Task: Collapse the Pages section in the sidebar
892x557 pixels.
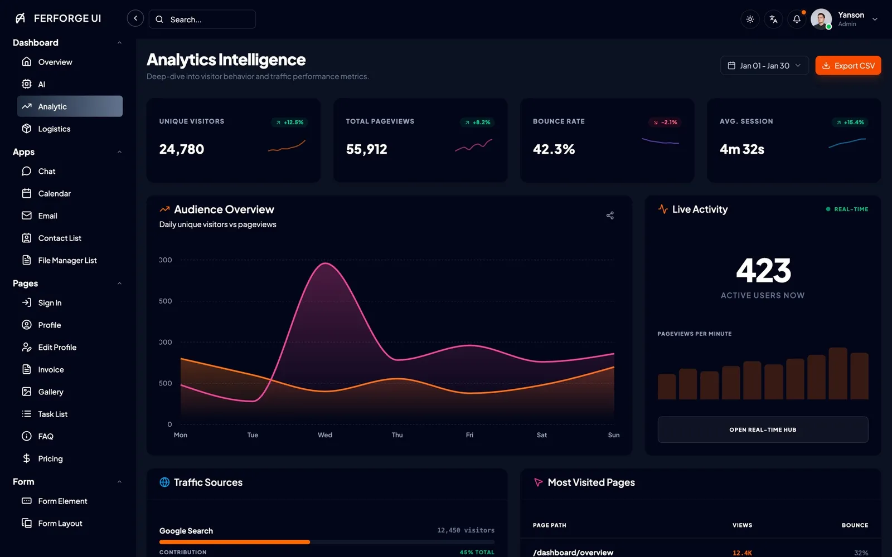Action: (x=119, y=284)
